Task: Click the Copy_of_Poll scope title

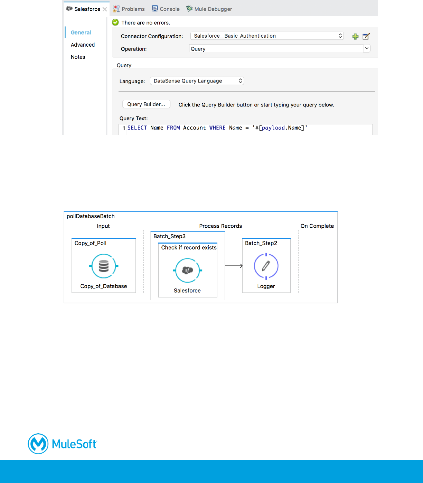Action: pos(91,243)
